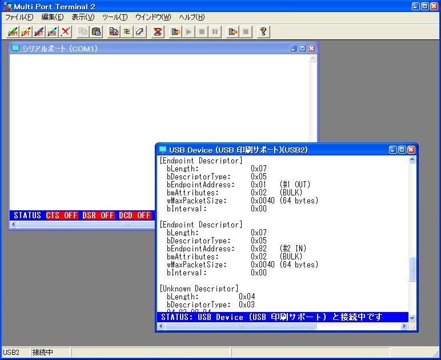Click the red hourglass icon
This screenshot has width=441, height=360.
point(158,31)
